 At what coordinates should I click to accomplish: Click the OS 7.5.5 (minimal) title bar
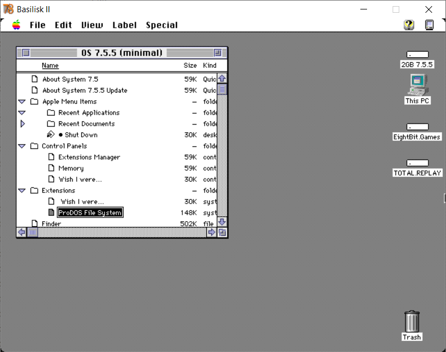click(122, 53)
